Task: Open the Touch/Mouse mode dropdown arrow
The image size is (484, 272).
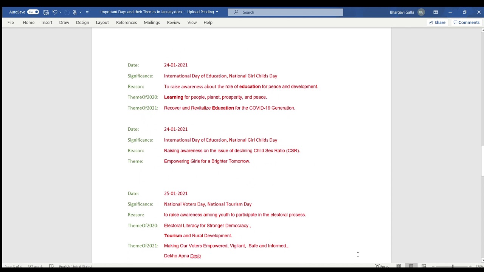Action: click(x=80, y=12)
